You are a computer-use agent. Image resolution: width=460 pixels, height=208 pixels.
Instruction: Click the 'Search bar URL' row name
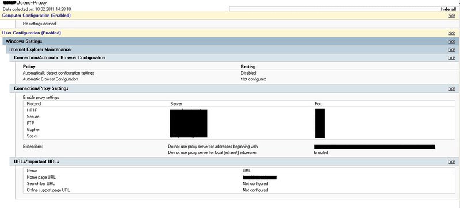point(40,184)
